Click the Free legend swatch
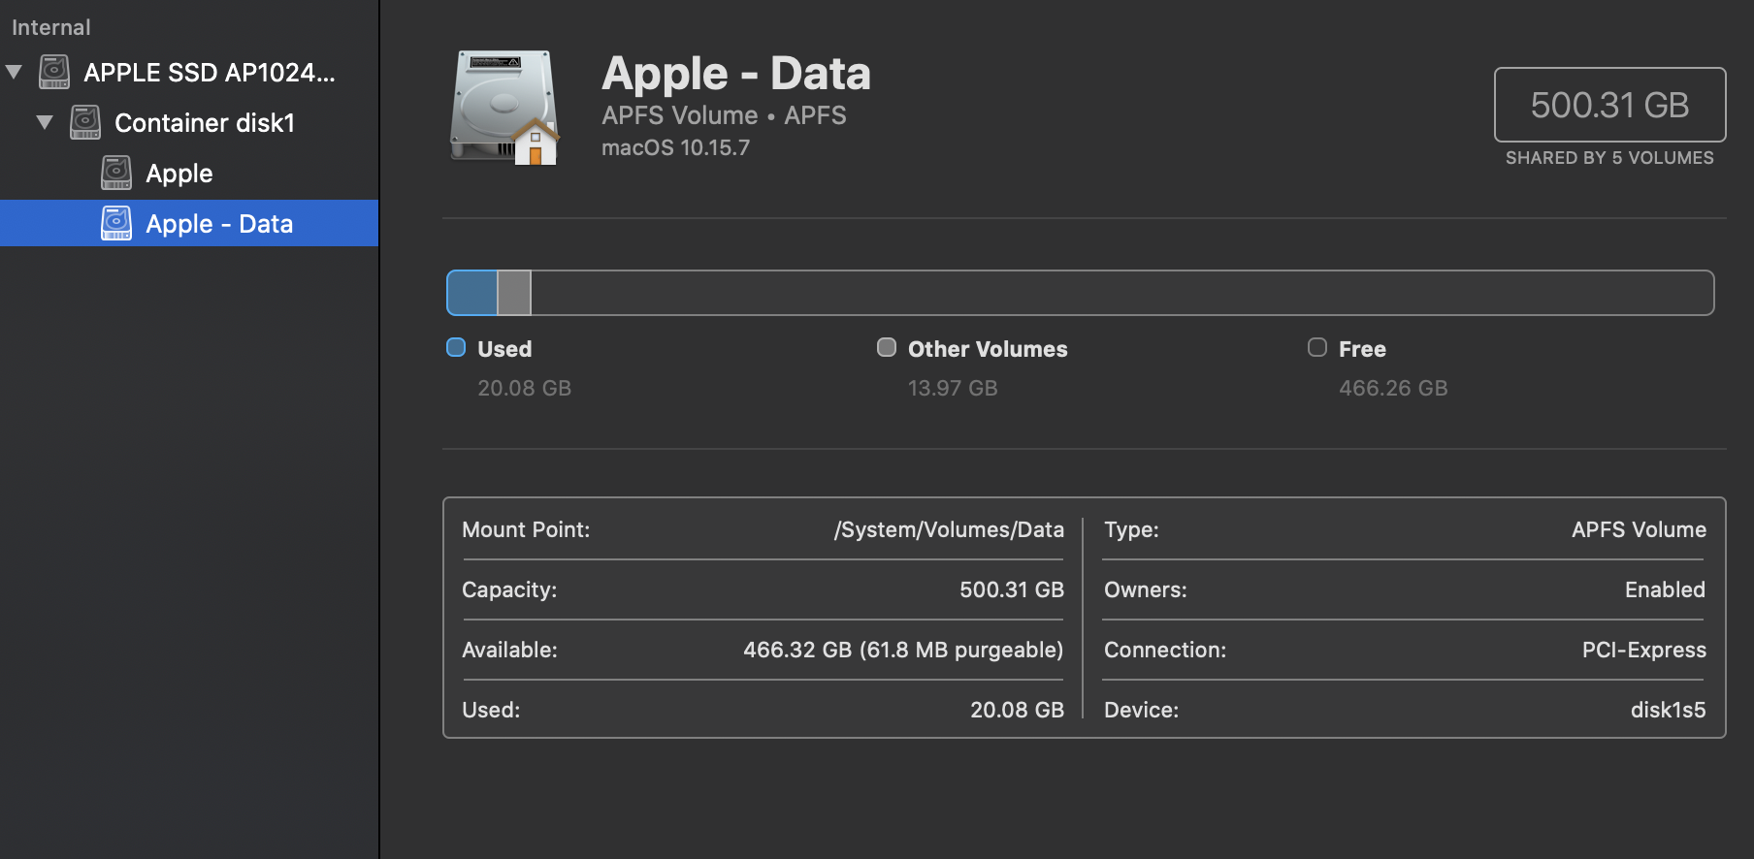Screen dimensions: 1754x859 pos(1316,347)
